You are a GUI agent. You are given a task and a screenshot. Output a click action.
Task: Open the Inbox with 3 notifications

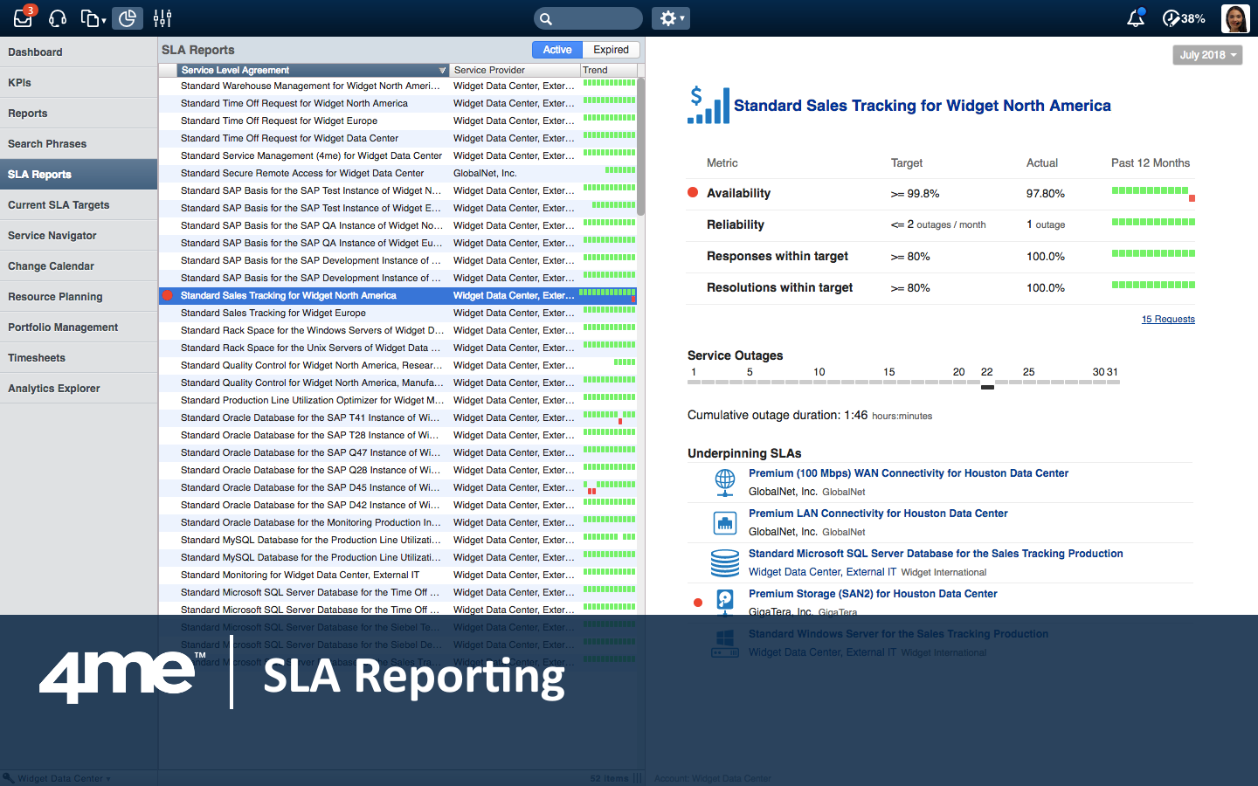[23, 18]
